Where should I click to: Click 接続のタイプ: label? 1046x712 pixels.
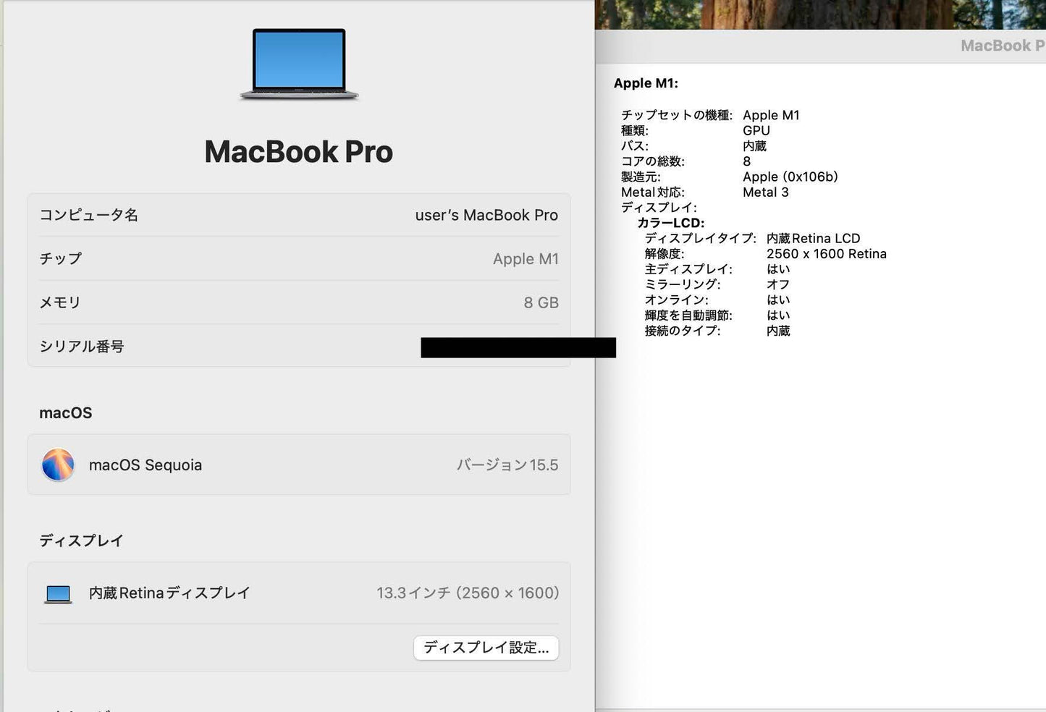683,331
